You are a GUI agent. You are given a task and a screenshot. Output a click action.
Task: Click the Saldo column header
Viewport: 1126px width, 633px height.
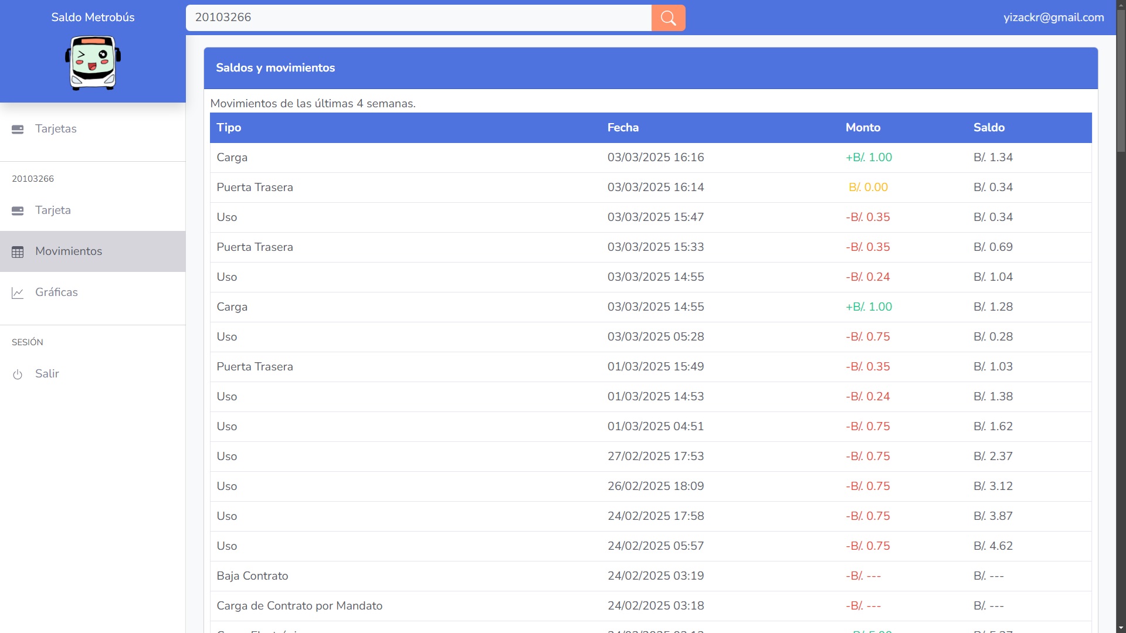tap(989, 127)
